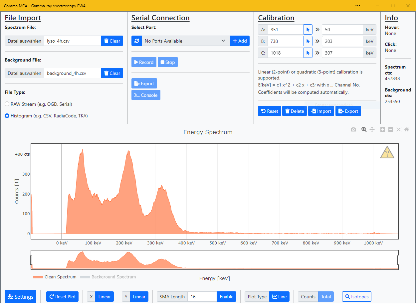Open the Settings panel
Viewport: 416px width, 305px height.
click(21, 297)
